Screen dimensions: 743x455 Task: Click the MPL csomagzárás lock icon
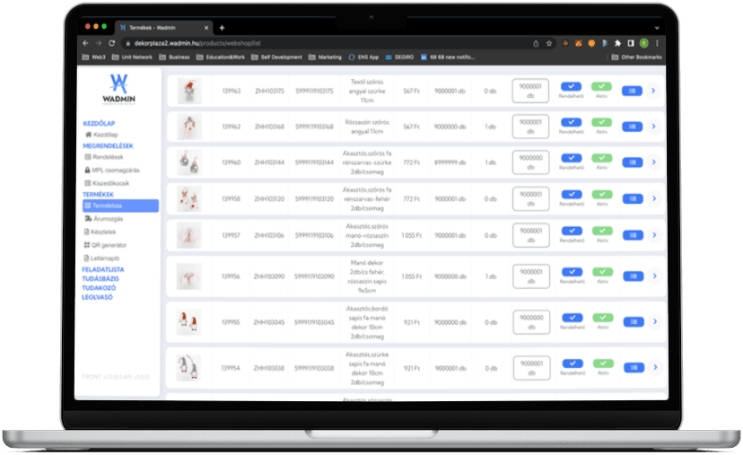[88, 170]
